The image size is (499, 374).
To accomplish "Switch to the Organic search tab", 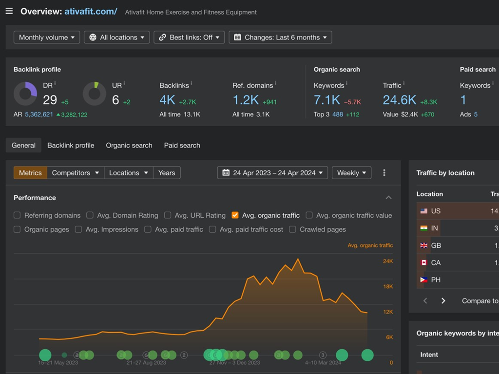I will 129,145.
